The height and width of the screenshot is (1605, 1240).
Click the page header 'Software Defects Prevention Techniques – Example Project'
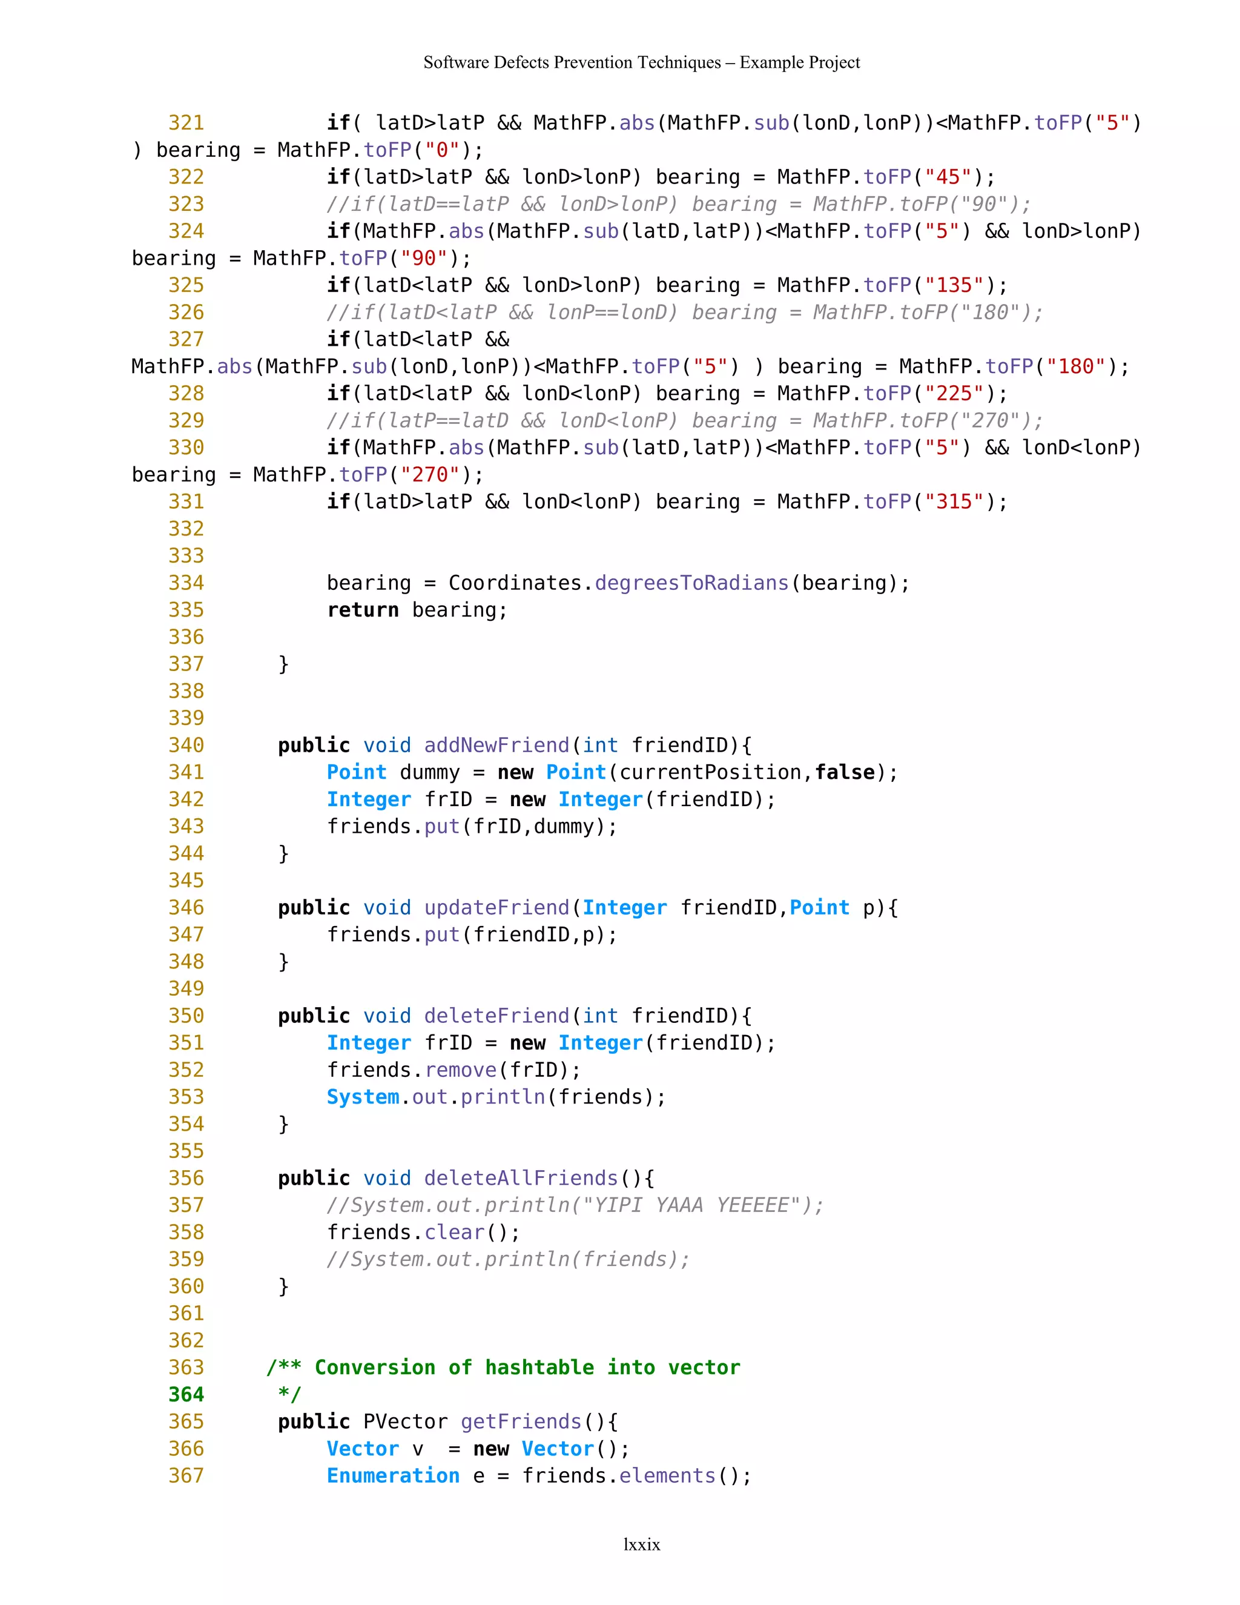[641, 62]
